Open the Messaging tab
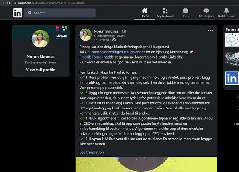239x172 pixels. pyautogui.click(x=206, y=13)
